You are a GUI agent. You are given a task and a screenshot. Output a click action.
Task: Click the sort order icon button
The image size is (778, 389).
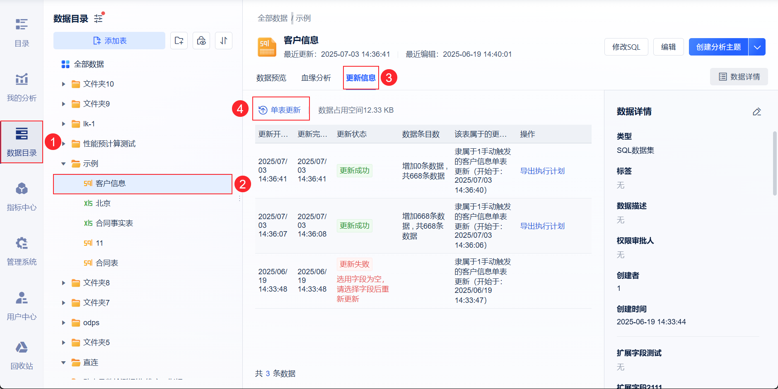[x=224, y=41]
